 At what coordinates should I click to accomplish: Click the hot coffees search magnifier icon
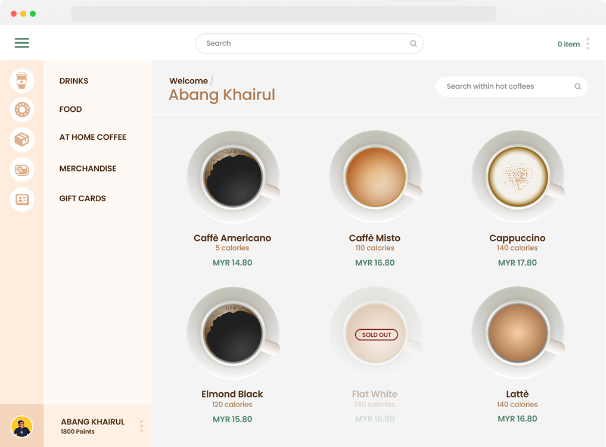coord(577,87)
